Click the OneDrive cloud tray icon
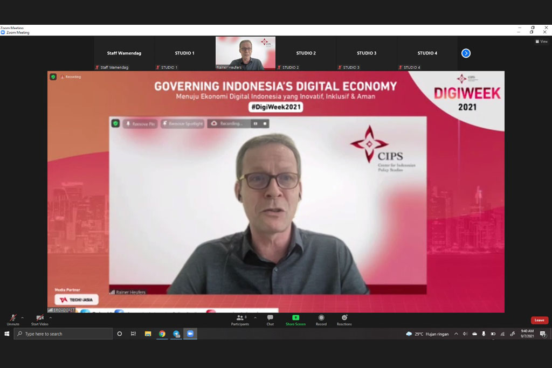The height and width of the screenshot is (368, 552). [x=474, y=334]
